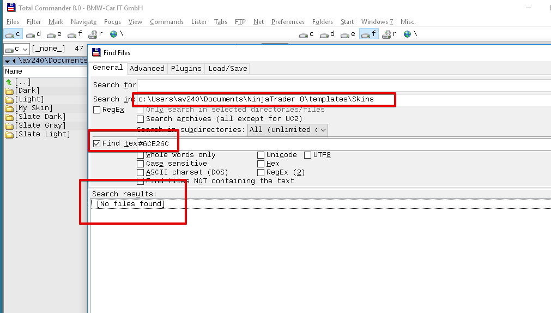Open the Lister menu
The image size is (551, 313).
(x=199, y=22)
